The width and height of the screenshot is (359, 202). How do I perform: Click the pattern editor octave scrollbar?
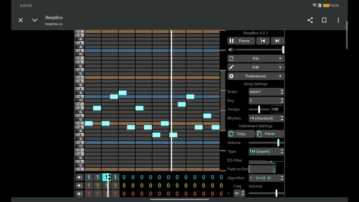[x=223, y=100]
